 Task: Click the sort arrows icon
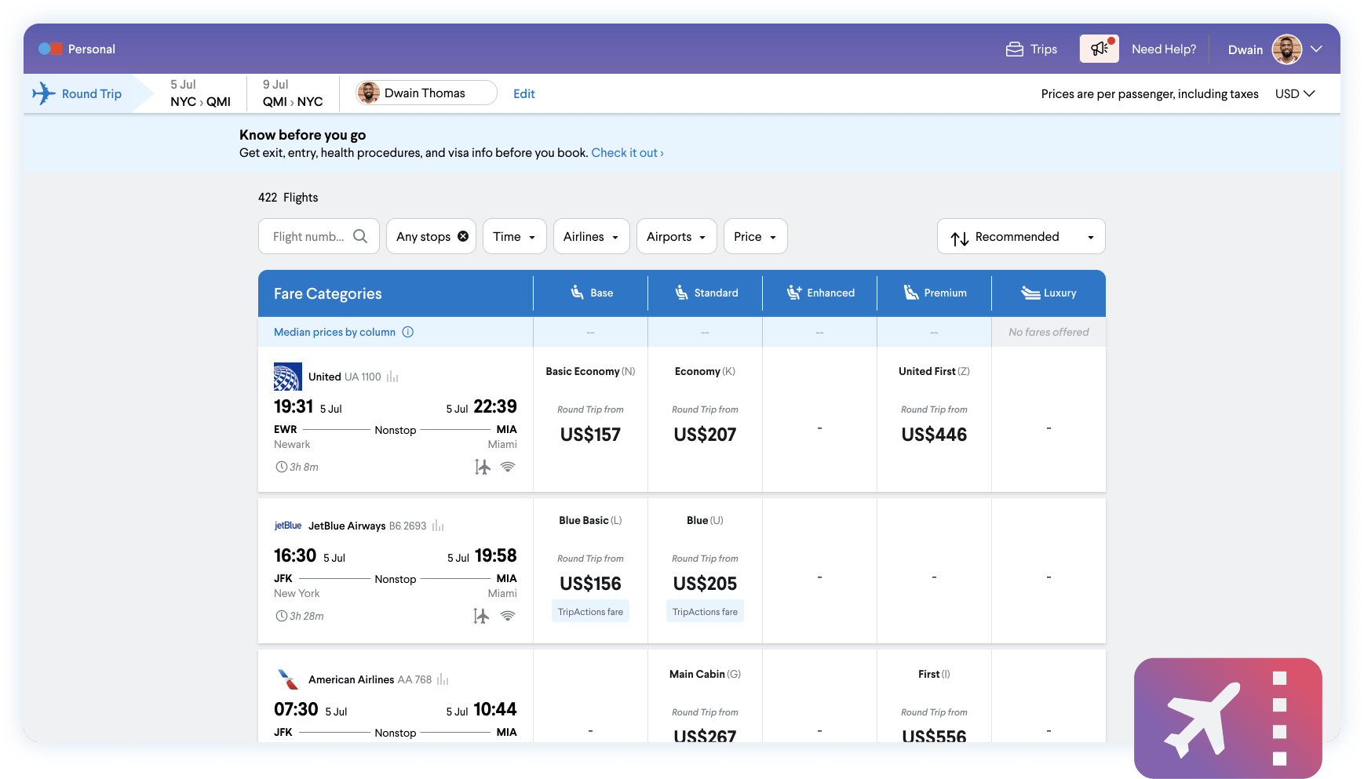point(959,238)
